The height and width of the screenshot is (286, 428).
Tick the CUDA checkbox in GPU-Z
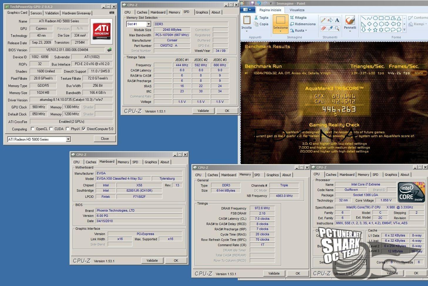tap(51, 129)
